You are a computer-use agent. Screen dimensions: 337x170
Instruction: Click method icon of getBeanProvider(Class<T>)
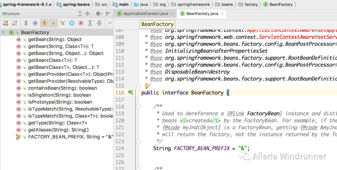point(19,74)
